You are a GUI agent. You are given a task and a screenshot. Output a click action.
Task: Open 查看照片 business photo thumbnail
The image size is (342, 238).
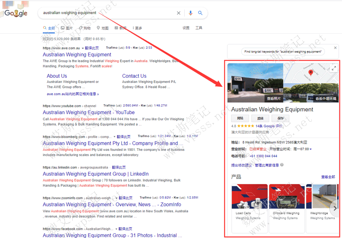pos(255,83)
